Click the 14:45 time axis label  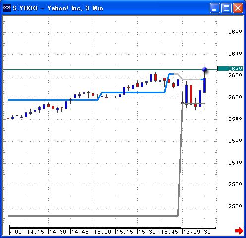point(80,232)
